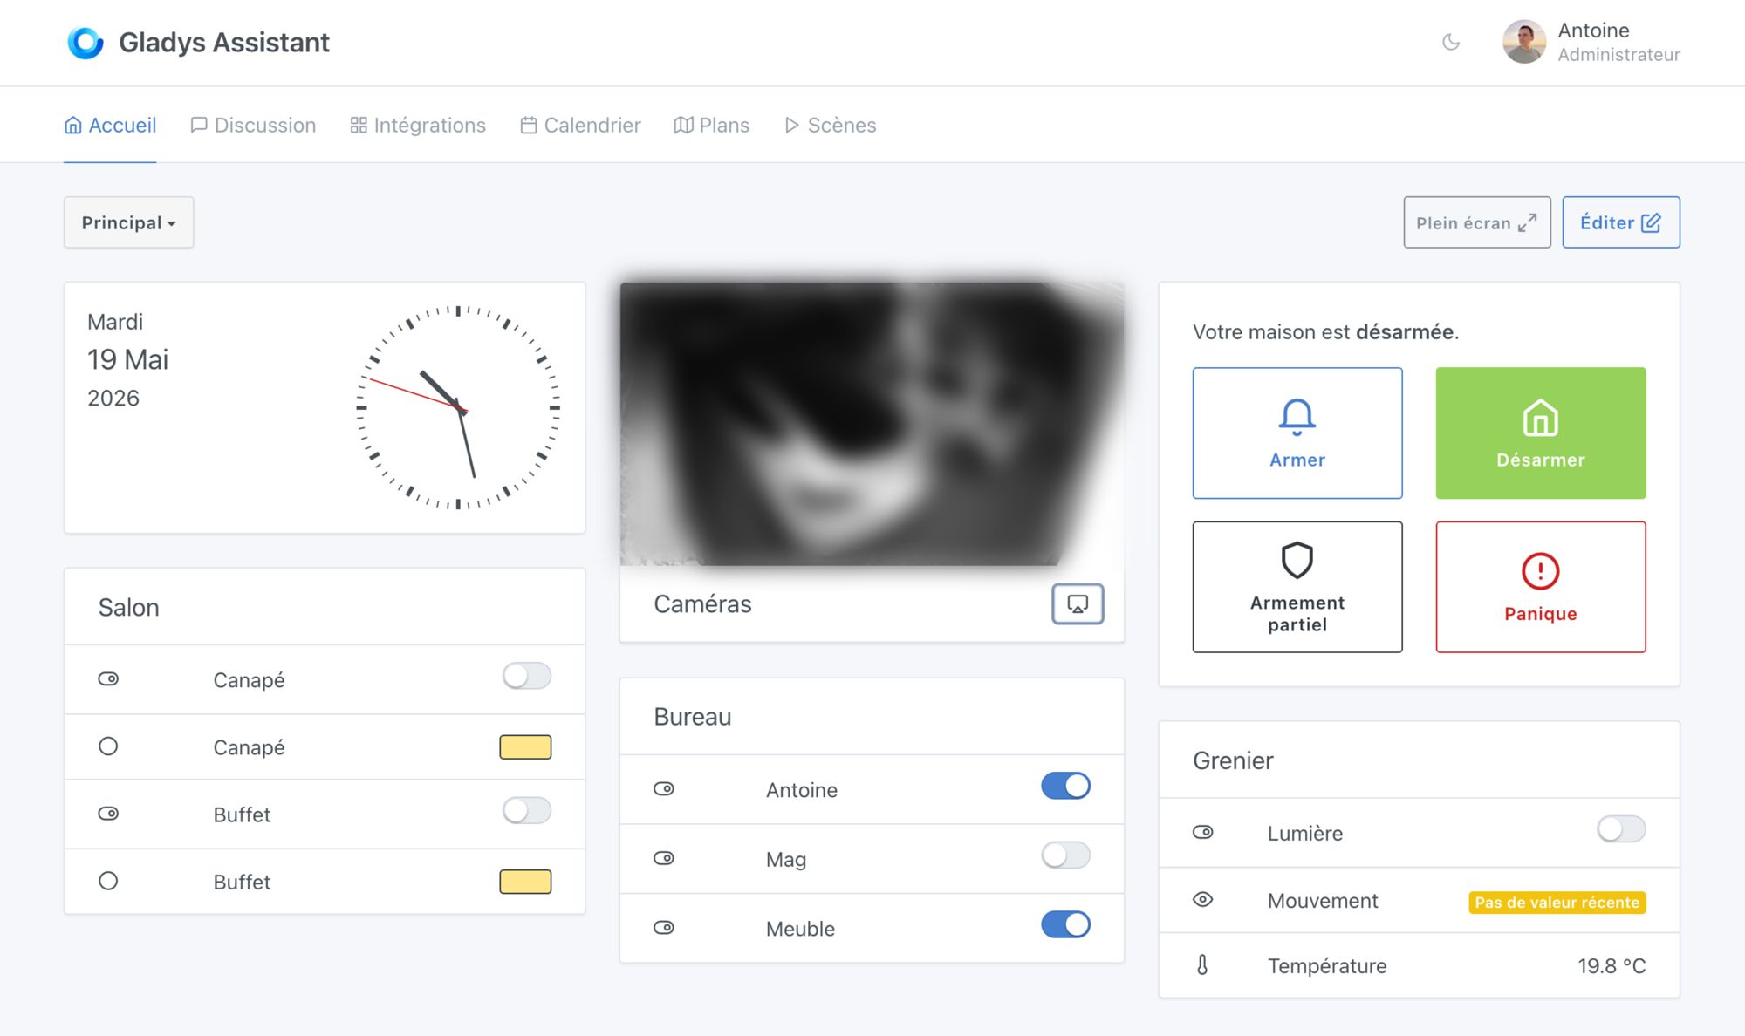
Task: Enable the Mag toggle in Bureau
Action: click(1065, 855)
